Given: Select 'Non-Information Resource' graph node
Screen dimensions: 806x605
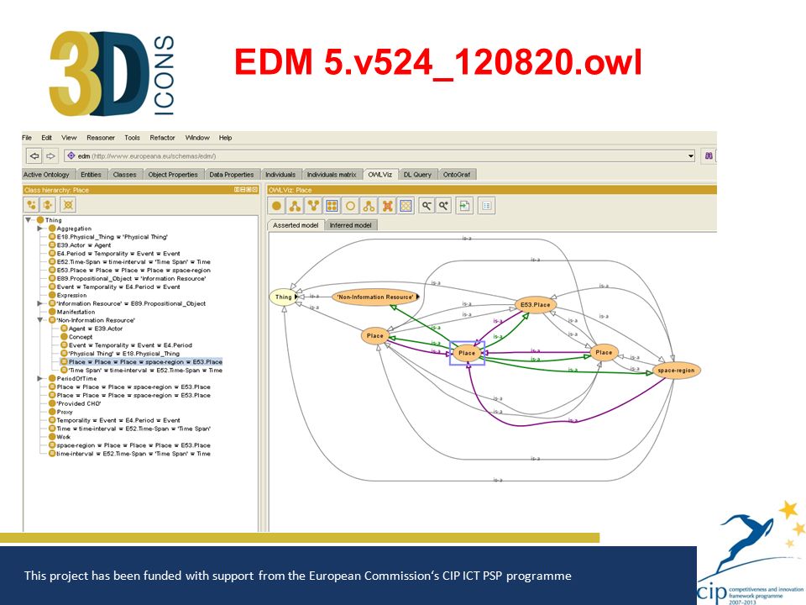Looking at the screenshot, I should [375, 297].
